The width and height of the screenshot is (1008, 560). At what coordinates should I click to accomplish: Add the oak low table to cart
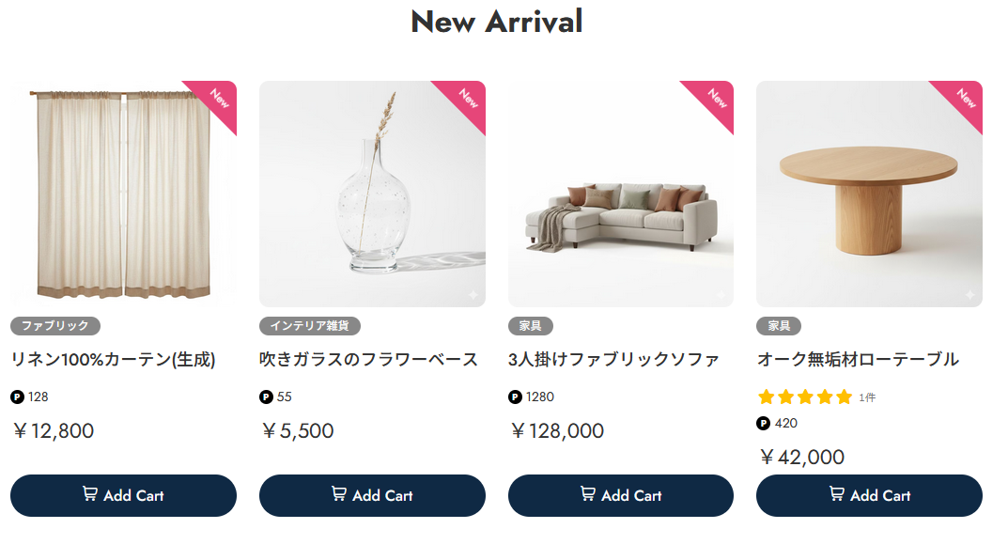(x=869, y=495)
